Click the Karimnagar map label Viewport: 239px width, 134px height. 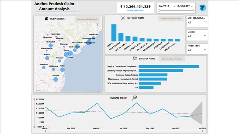(56, 34)
